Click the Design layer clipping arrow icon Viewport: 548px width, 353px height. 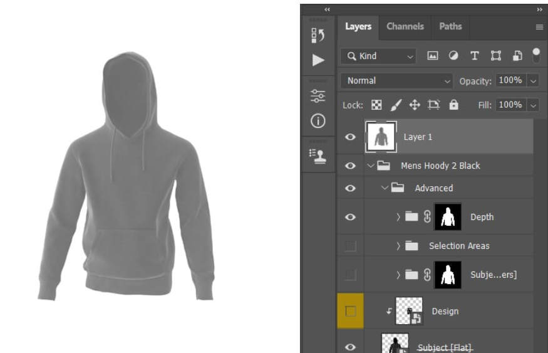point(389,310)
